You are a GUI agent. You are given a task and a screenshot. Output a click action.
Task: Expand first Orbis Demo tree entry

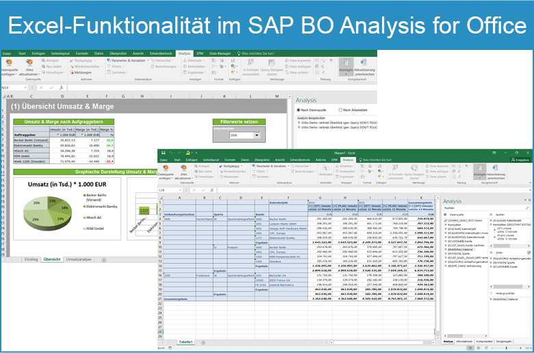(x=299, y=122)
